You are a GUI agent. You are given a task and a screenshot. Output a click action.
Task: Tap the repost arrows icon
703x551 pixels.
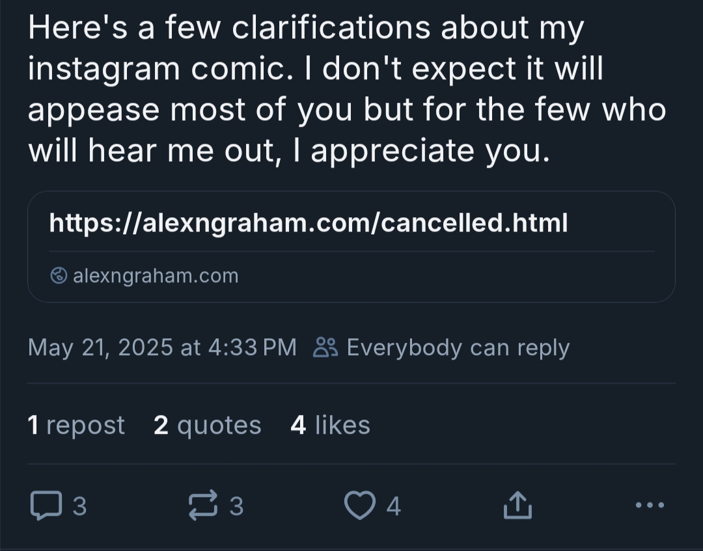tap(202, 505)
